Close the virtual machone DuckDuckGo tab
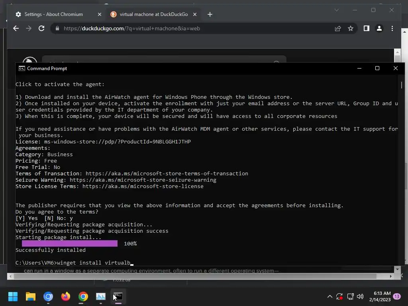This screenshot has height=306, width=408. click(x=194, y=15)
